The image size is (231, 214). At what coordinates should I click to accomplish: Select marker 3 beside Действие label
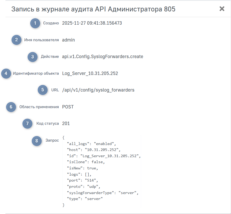(32, 57)
